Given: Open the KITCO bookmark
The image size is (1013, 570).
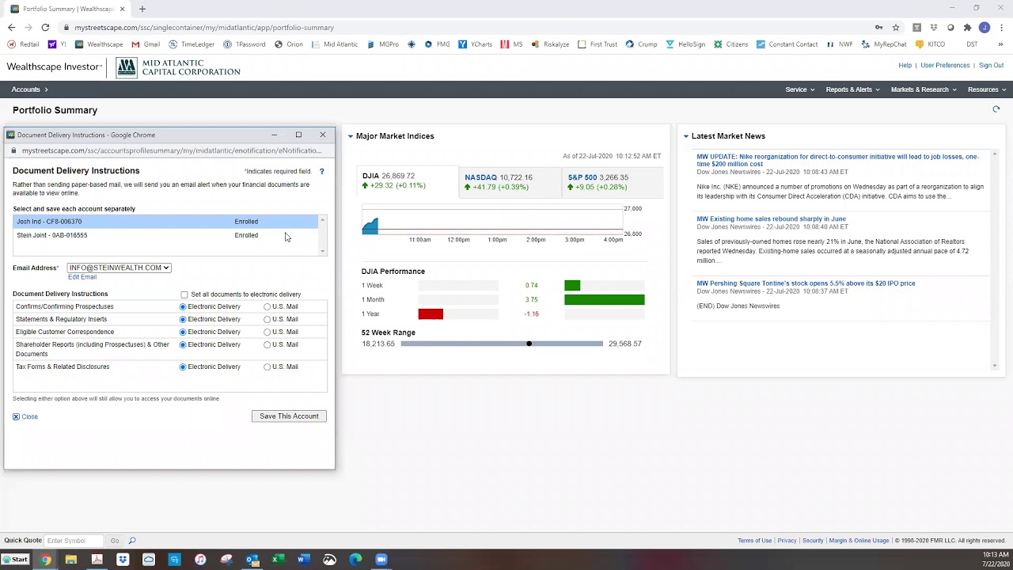Looking at the screenshot, I should click(930, 44).
